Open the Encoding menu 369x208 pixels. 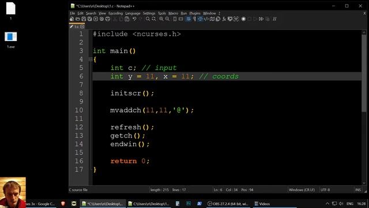(115, 13)
